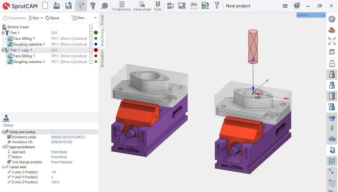This screenshot has height=192, width=338.
Task: Collapse Setup and tooling group
Action: (3, 132)
